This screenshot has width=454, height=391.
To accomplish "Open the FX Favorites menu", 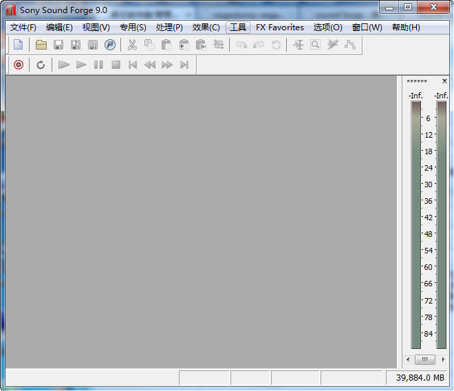I will point(279,28).
